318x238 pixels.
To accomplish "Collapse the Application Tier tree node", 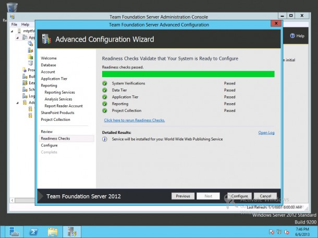I will (17, 37).
